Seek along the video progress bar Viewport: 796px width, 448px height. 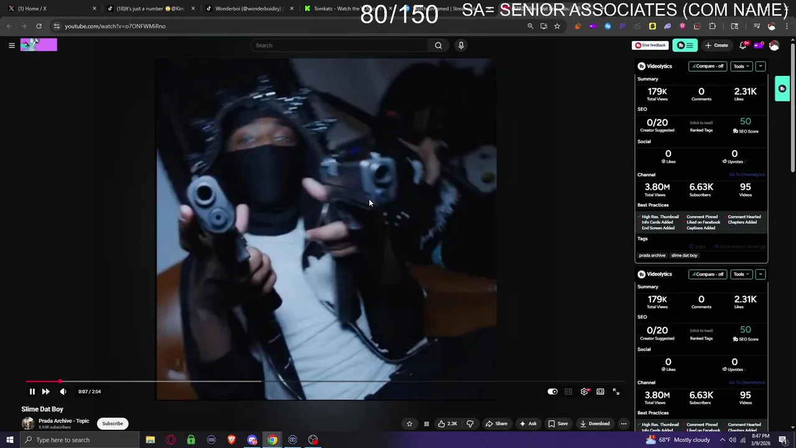click(x=326, y=381)
